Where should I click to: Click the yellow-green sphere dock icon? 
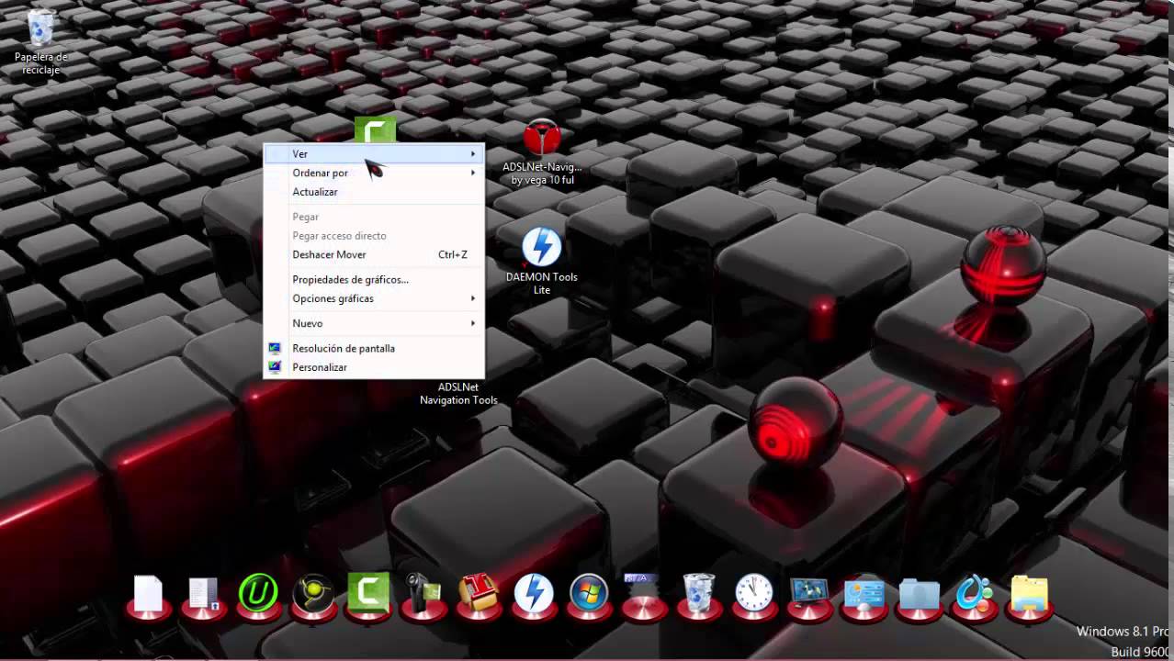[x=313, y=595]
